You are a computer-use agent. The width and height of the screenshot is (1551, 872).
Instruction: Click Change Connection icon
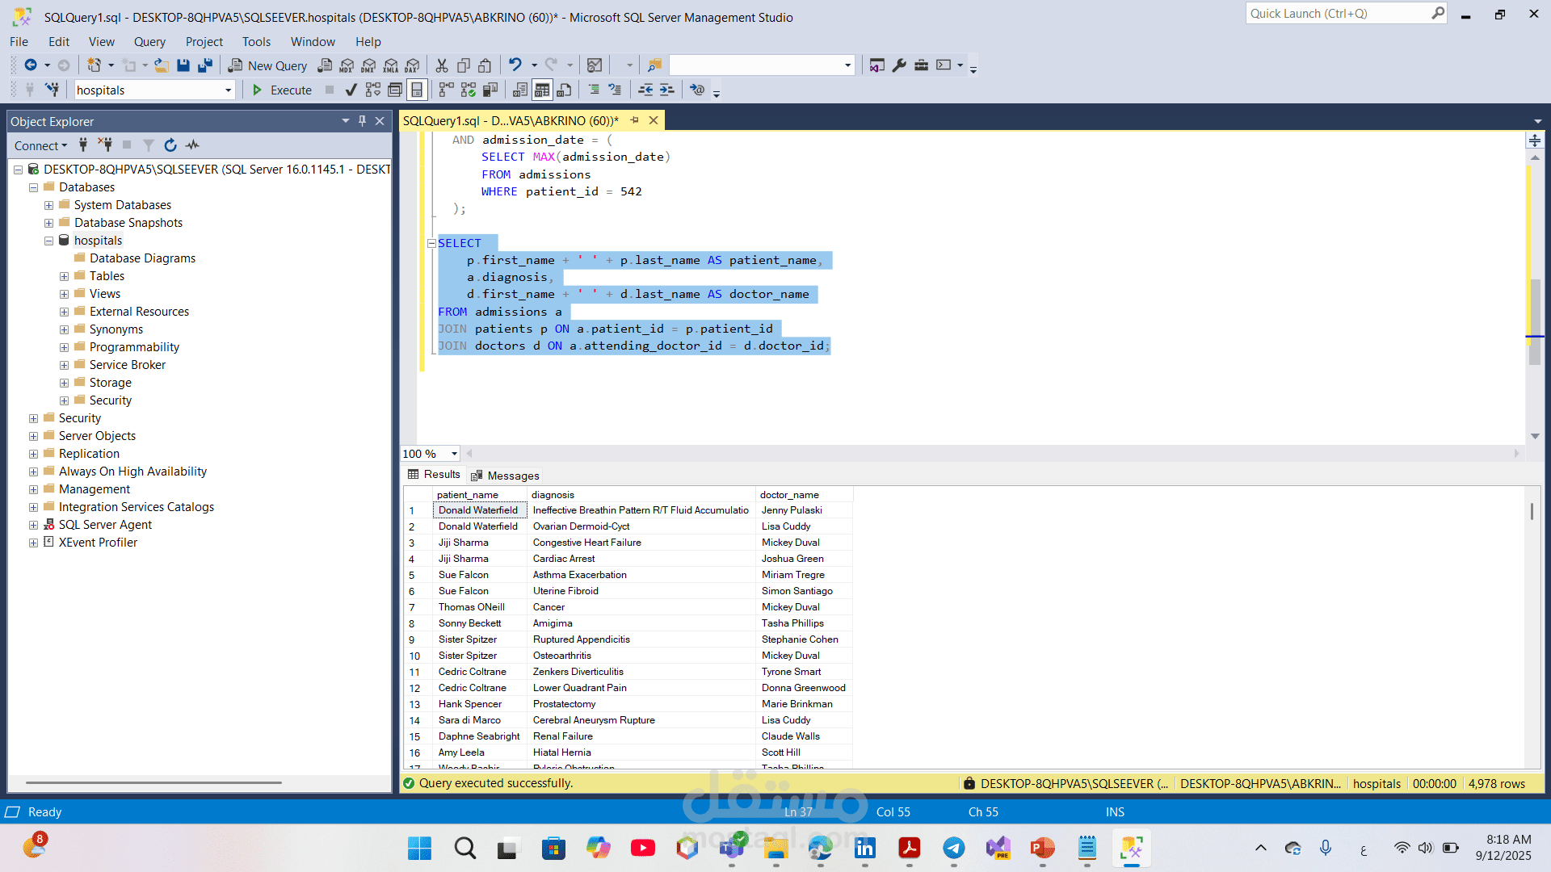coord(53,90)
